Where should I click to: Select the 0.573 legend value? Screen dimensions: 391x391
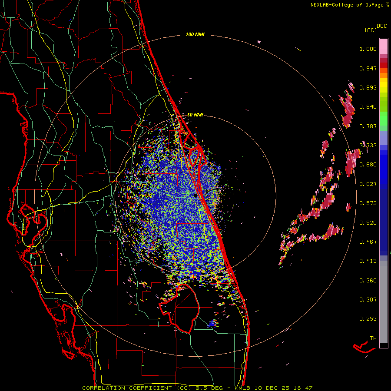point(368,203)
